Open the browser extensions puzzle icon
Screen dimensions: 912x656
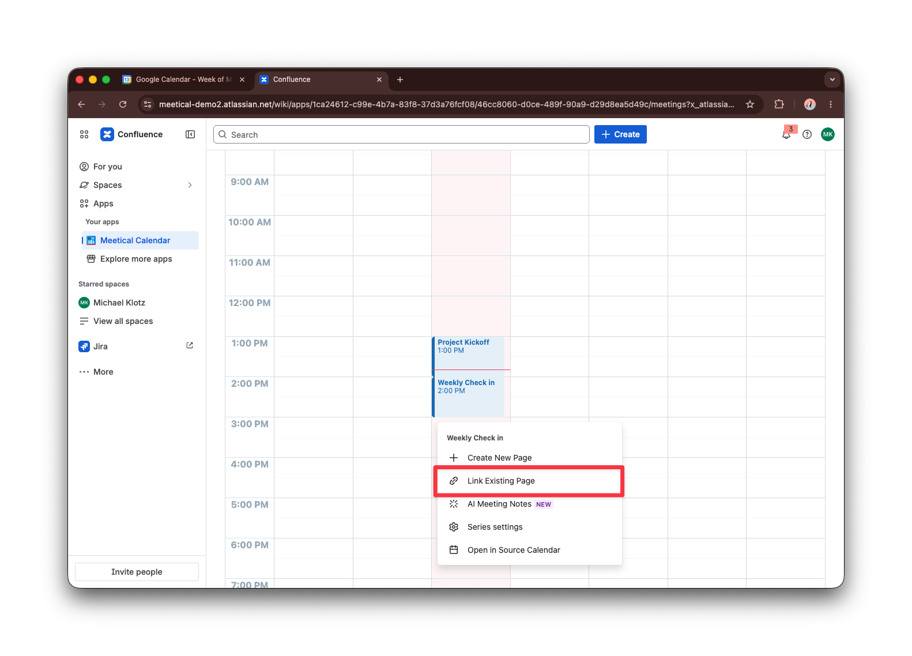click(x=779, y=104)
